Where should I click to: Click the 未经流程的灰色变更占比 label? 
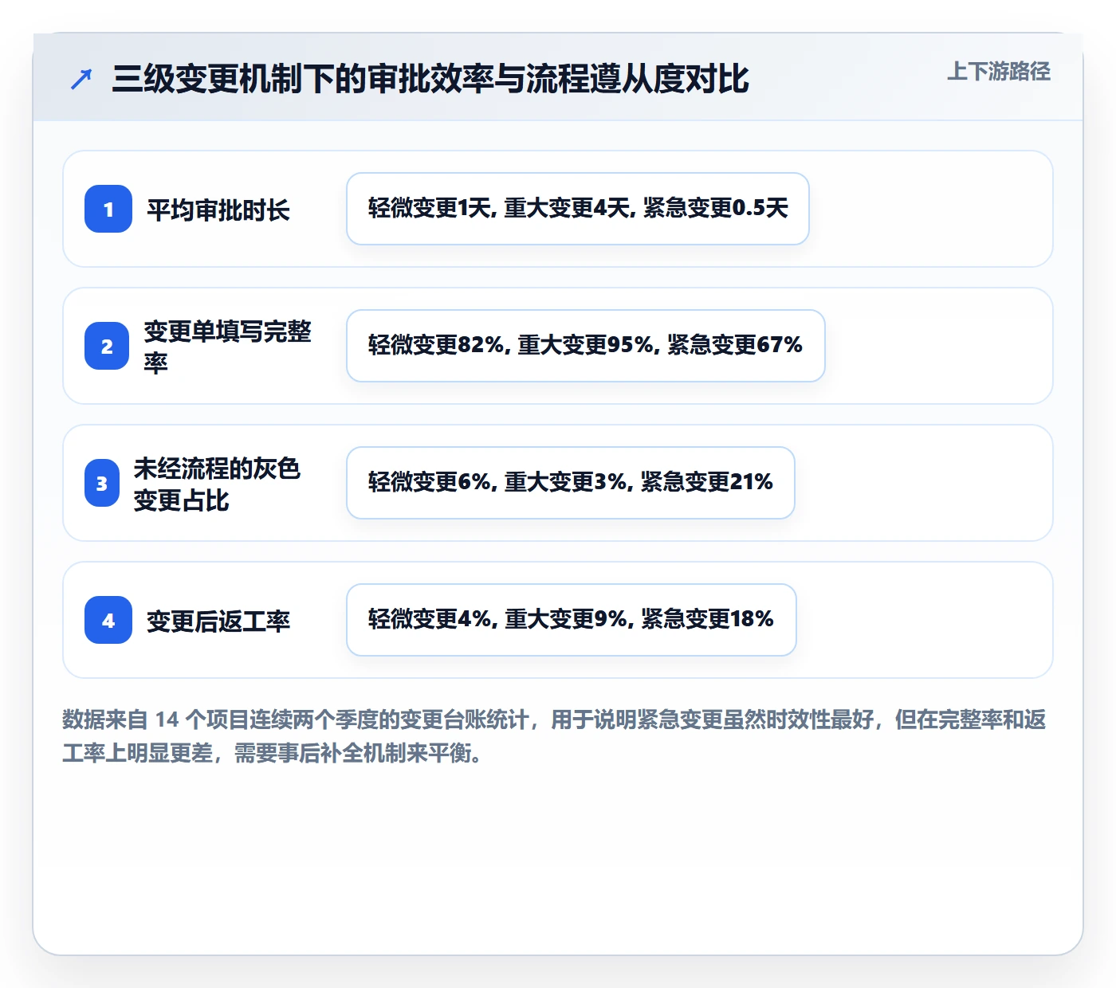[x=217, y=484]
